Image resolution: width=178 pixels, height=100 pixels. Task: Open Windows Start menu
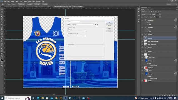2,98
